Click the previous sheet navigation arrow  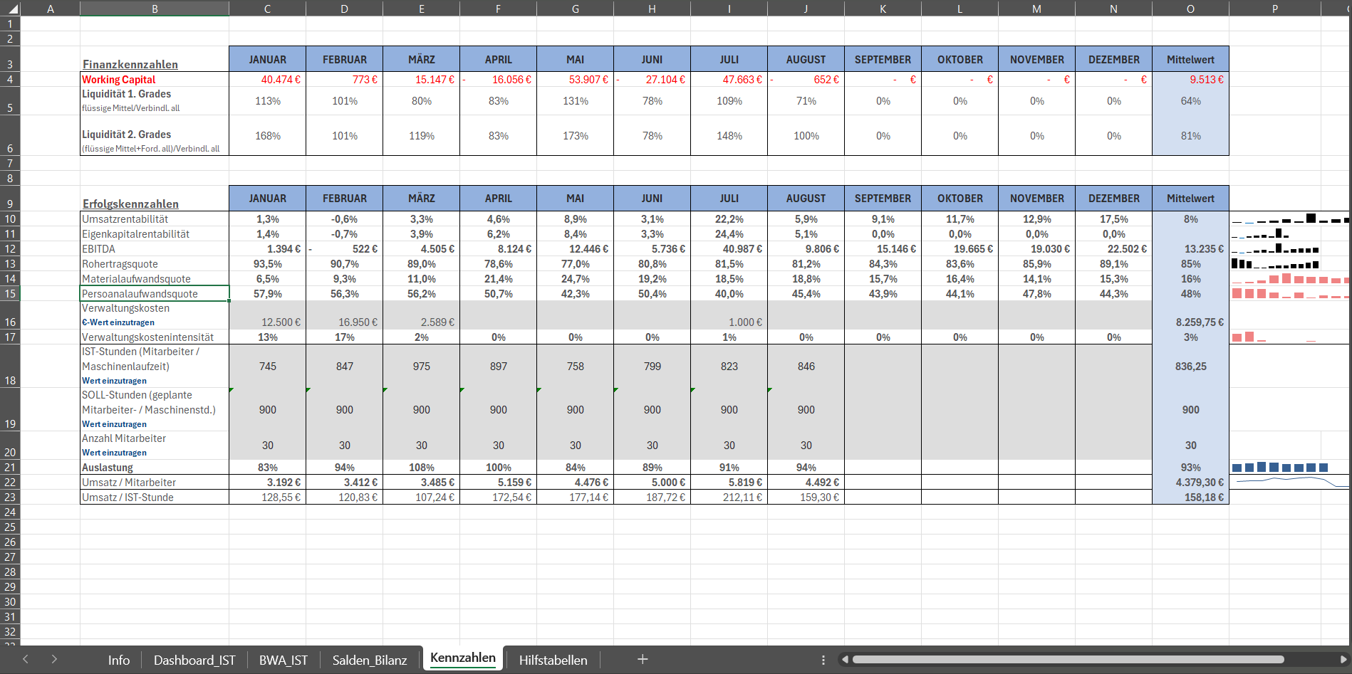26,659
